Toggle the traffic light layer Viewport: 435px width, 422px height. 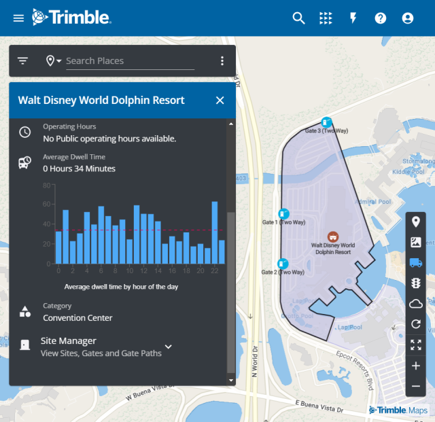click(x=415, y=283)
